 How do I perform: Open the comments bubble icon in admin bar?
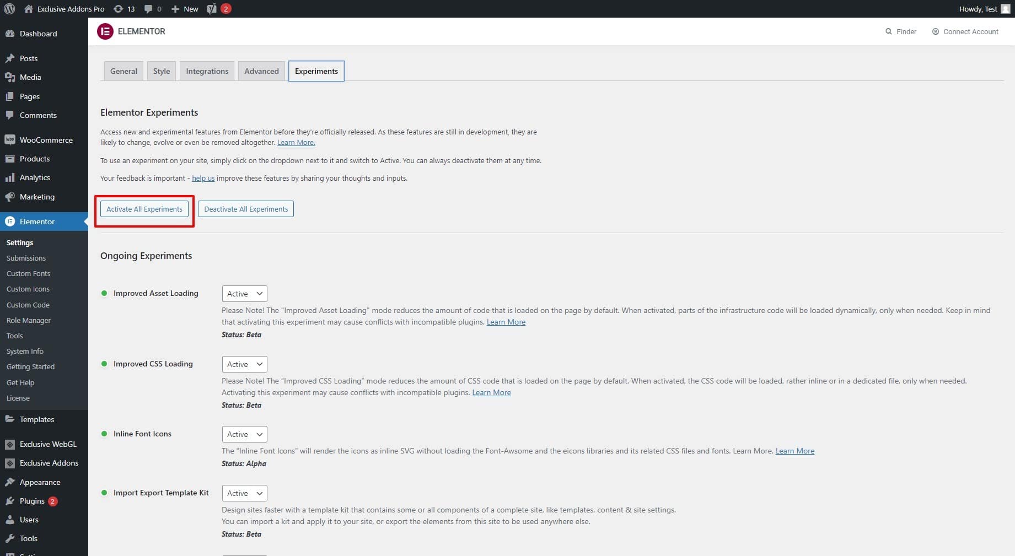[148, 9]
